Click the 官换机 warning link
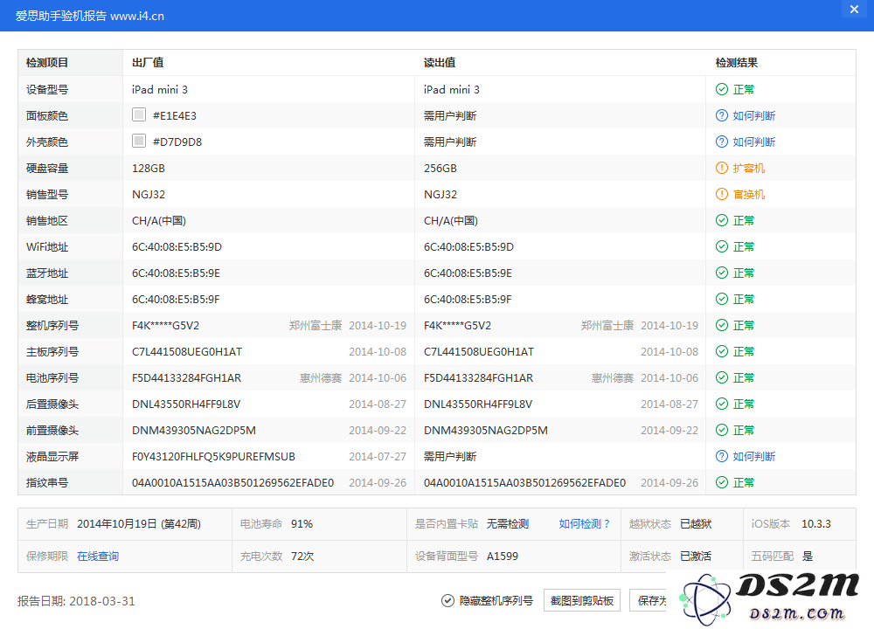Screen dimensions: 874x629 coord(749,194)
